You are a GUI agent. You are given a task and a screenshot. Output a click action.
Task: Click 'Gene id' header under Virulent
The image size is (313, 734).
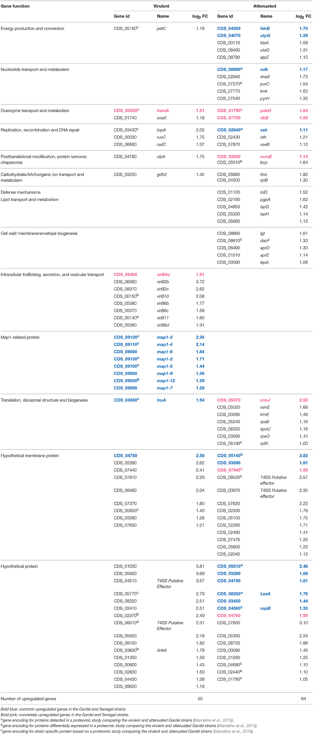(x=122, y=16)
